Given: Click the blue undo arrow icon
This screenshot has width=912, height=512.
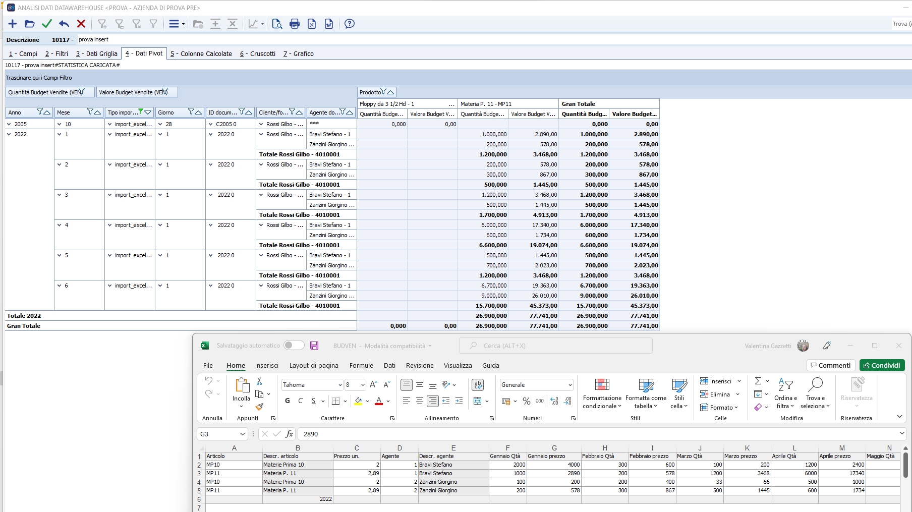Looking at the screenshot, I should coord(64,24).
